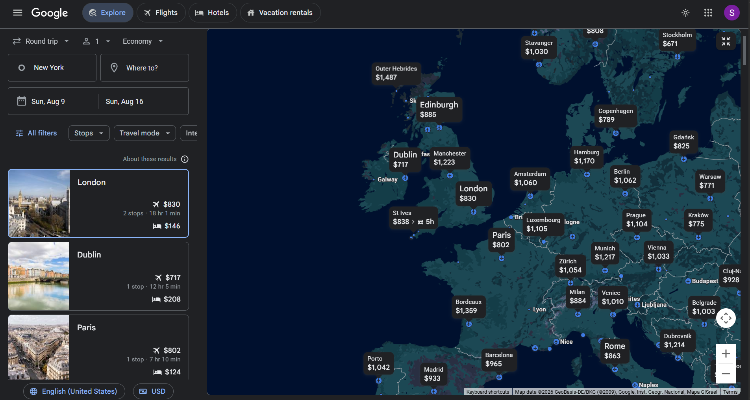
Task: Zoom in on the map
Action: tap(726, 354)
